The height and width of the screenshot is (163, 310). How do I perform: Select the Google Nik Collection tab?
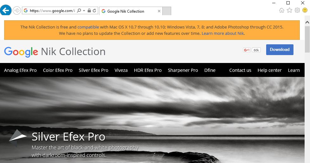click(131, 11)
